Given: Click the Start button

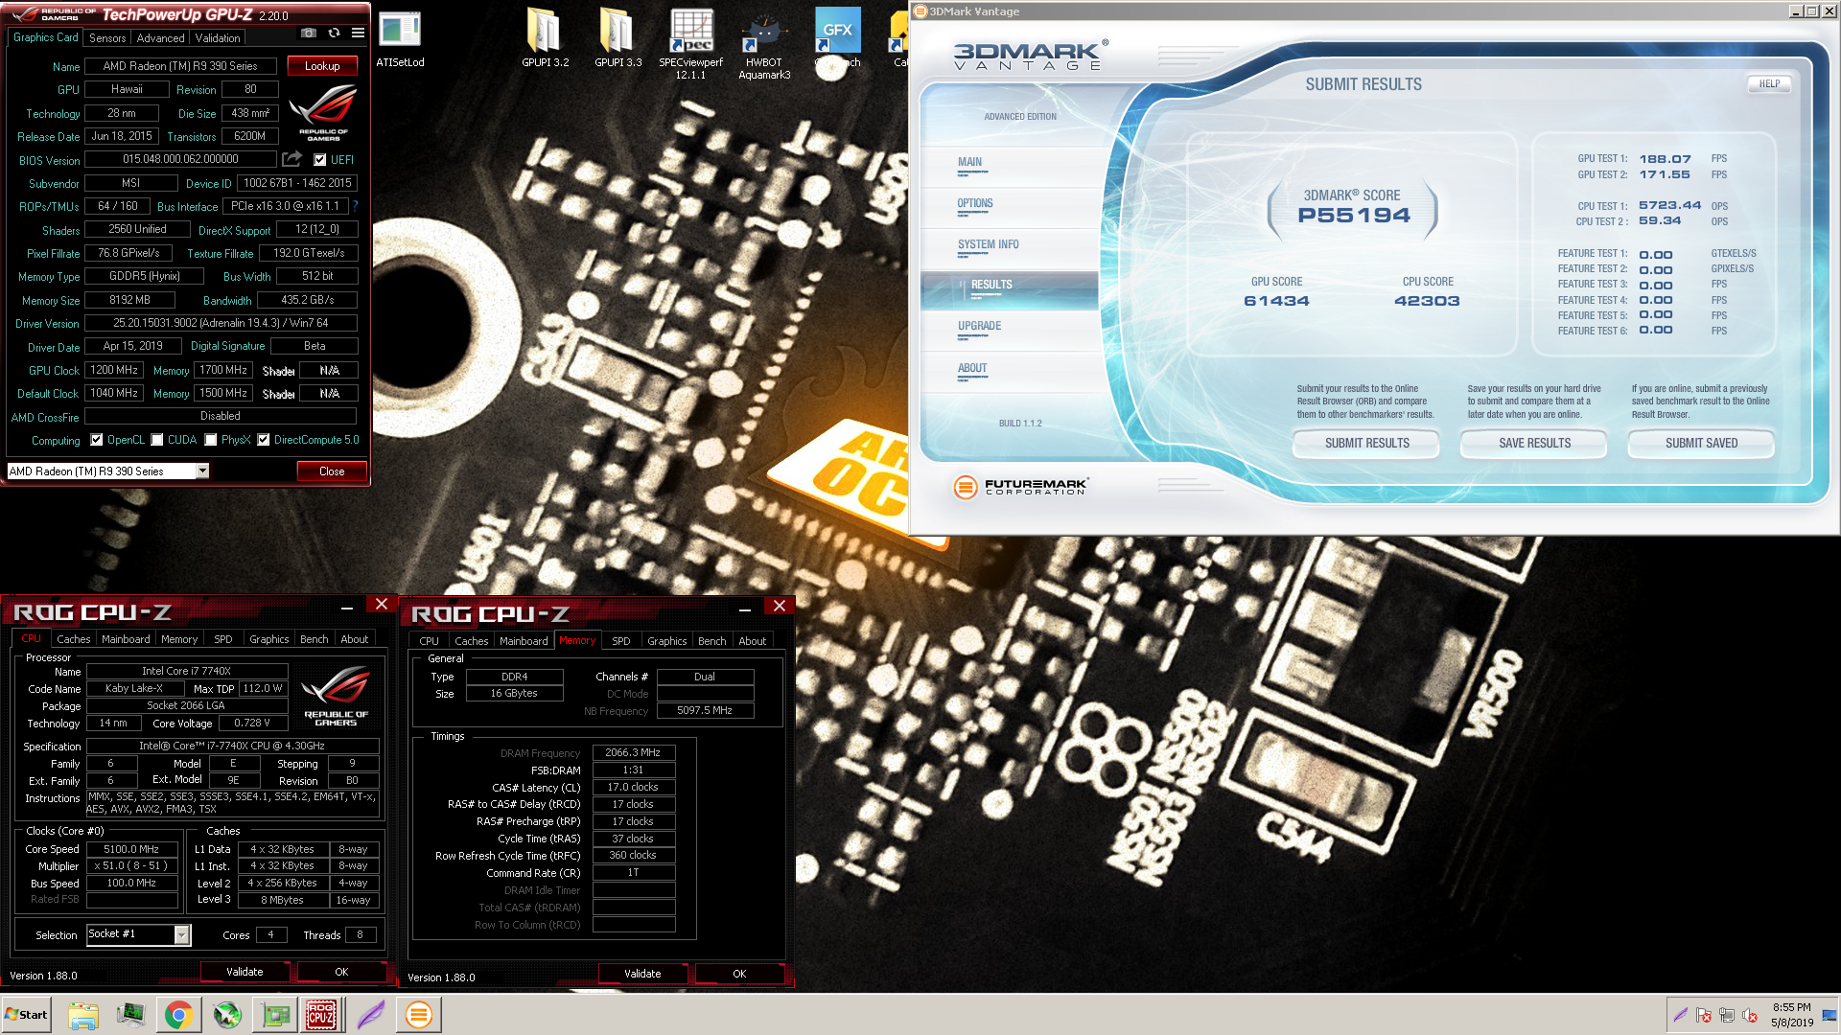Looking at the screenshot, I should pyautogui.click(x=26, y=1015).
